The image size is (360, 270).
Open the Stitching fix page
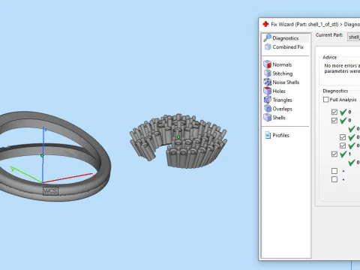click(x=283, y=73)
